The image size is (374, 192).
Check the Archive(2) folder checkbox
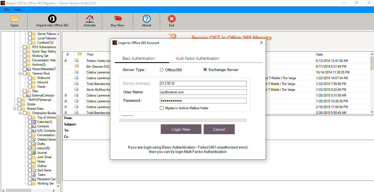[x=24, y=65]
